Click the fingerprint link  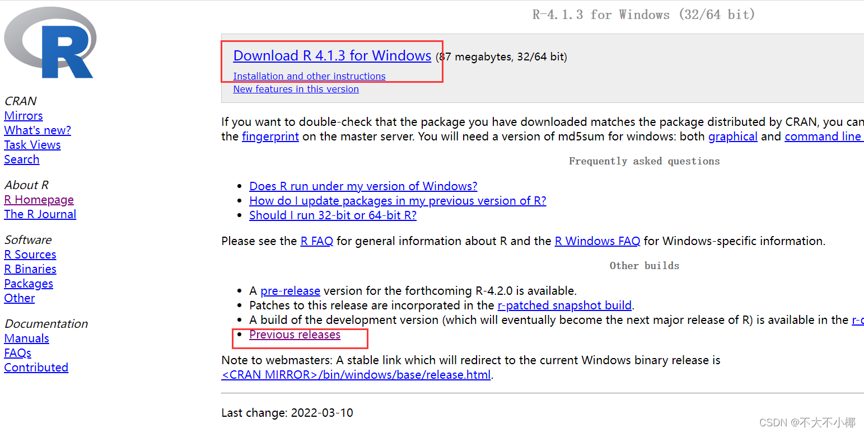pyautogui.click(x=270, y=137)
